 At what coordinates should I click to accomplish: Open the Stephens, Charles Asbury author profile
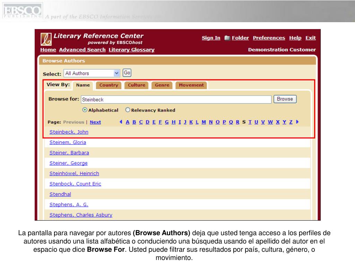pos(81,215)
